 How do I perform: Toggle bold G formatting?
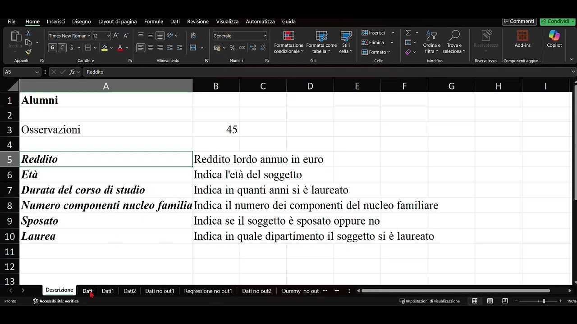click(52, 48)
